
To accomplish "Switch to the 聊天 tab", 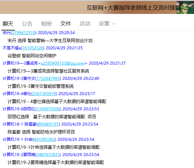I will point(8,24).
